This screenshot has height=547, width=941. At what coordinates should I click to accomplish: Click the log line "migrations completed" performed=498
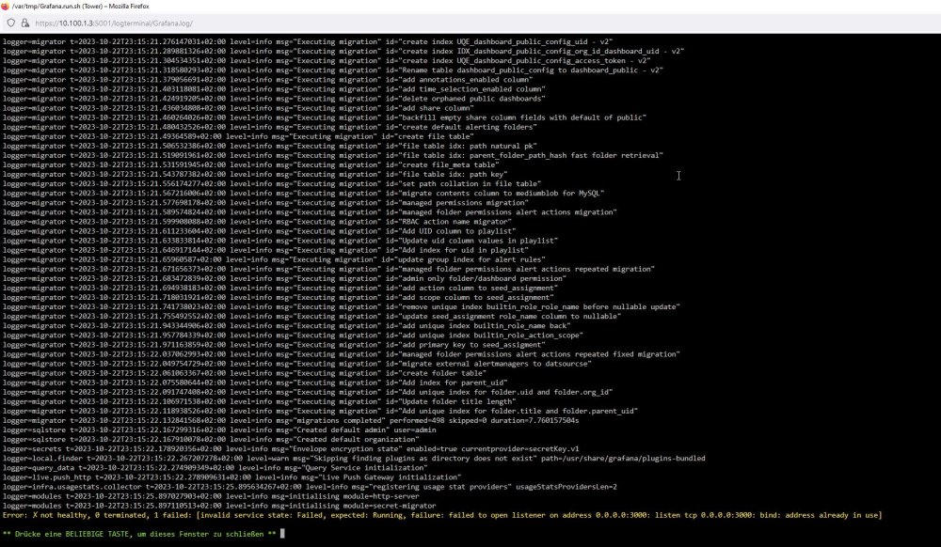[x=291, y=420]
